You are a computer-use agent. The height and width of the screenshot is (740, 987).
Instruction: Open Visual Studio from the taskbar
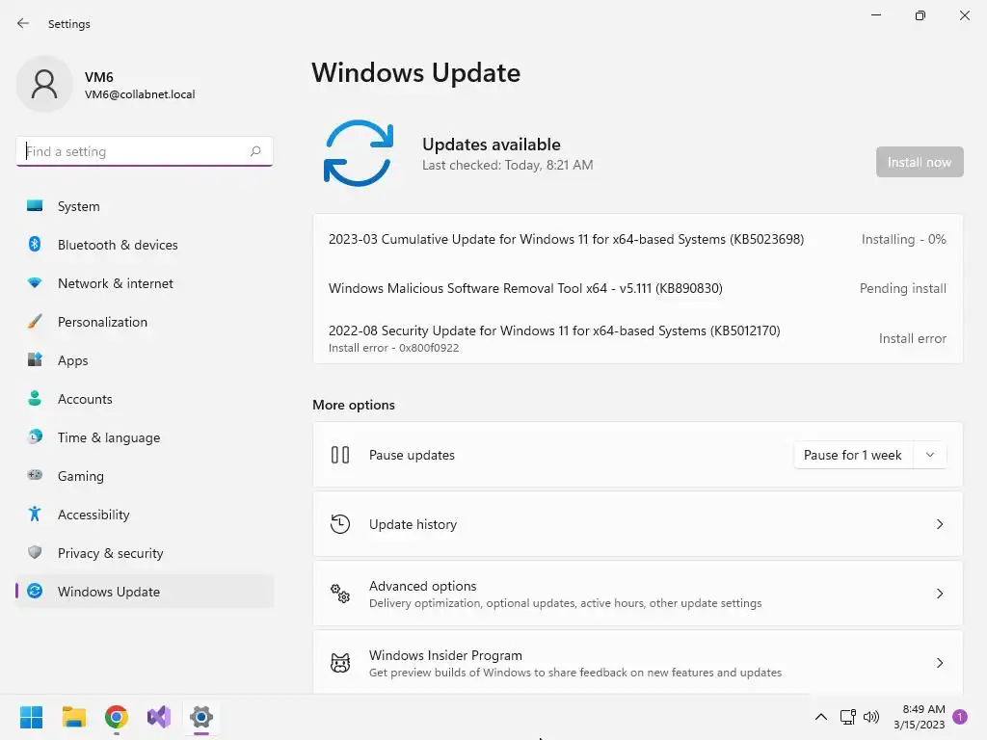(159, 717)
